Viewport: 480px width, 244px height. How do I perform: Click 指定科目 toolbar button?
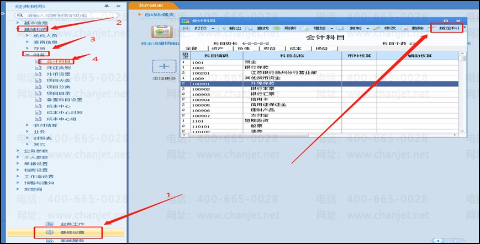click(x=446, y=28)
